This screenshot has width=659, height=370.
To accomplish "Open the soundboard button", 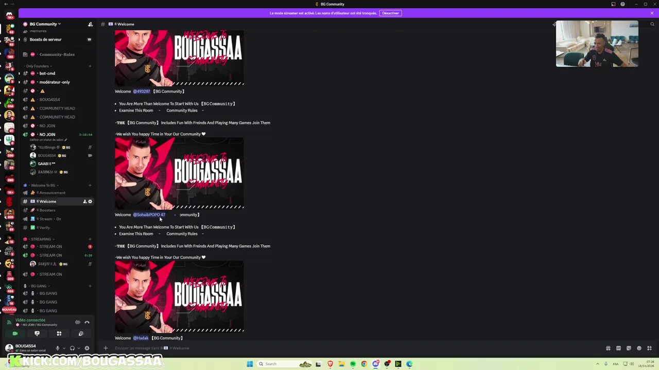I will click(x=81, y=334).
